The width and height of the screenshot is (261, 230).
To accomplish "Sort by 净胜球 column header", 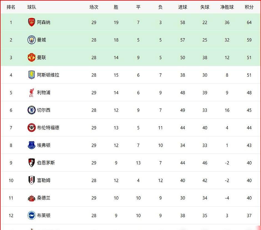I will point(227,7).
